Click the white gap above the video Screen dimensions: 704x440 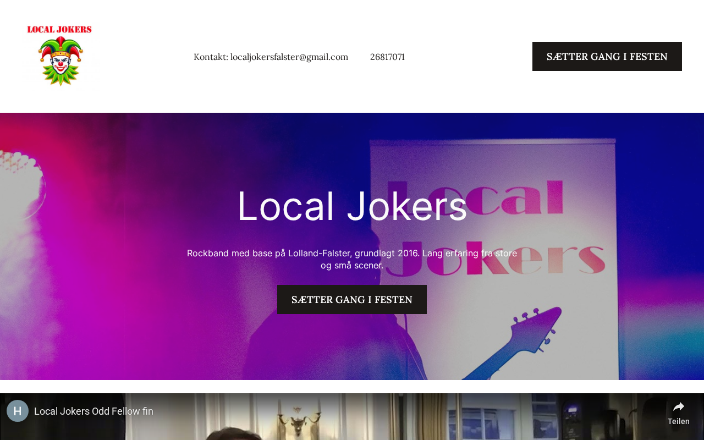pyautogui.click(x=352, y=387)
